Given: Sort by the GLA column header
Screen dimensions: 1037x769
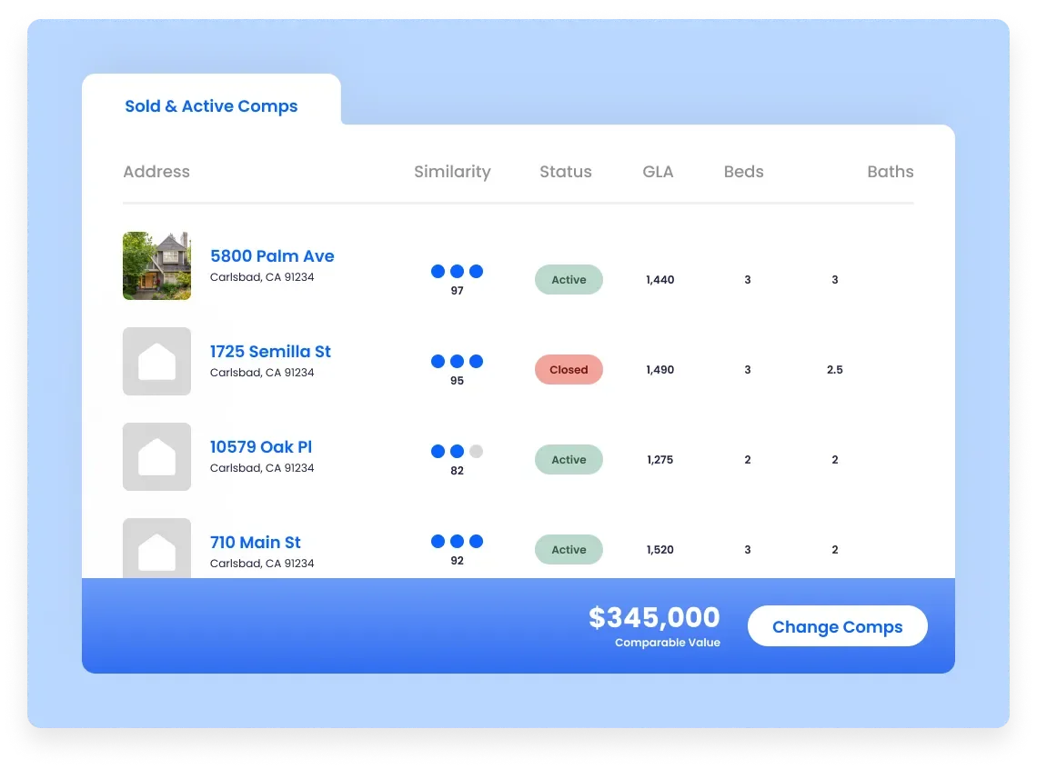Looking at the screenshot, I should [658, 172].
